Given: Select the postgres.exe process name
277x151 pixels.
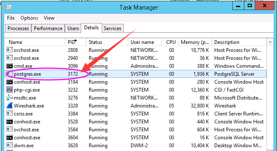Looking at the screenshot, I should pos(28,74).
